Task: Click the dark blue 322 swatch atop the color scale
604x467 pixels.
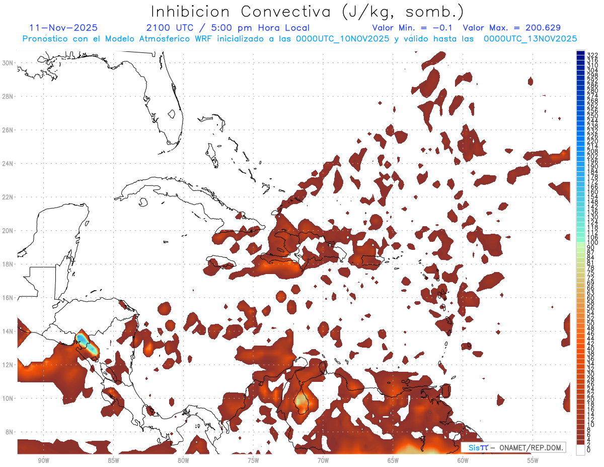Action: (x=580, y=53)
